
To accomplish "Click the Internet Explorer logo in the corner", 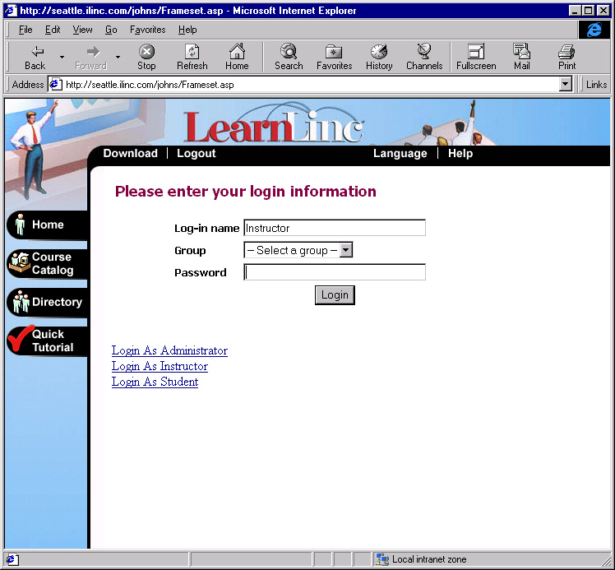I will pyautogui.click(x=594, y=30).
